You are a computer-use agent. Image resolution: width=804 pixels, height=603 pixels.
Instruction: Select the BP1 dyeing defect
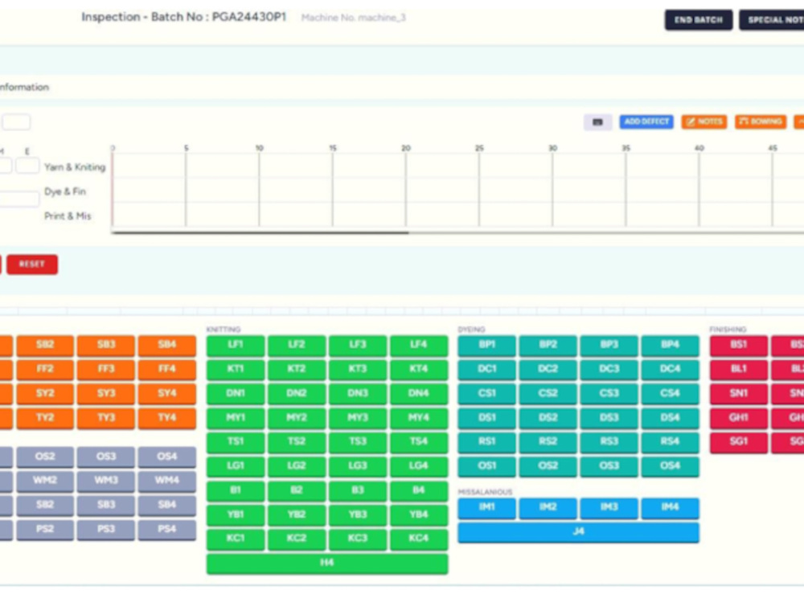point(486,345)
